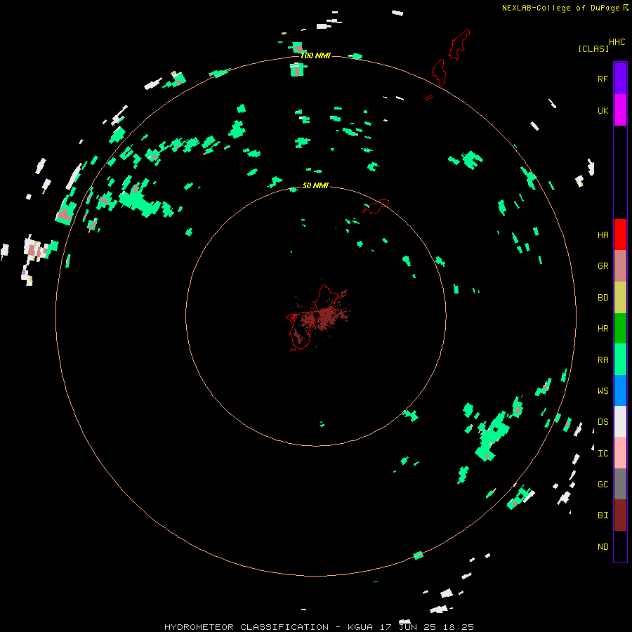Click the northernmost red island outline

pyautogui.click(x=459, y=44)
